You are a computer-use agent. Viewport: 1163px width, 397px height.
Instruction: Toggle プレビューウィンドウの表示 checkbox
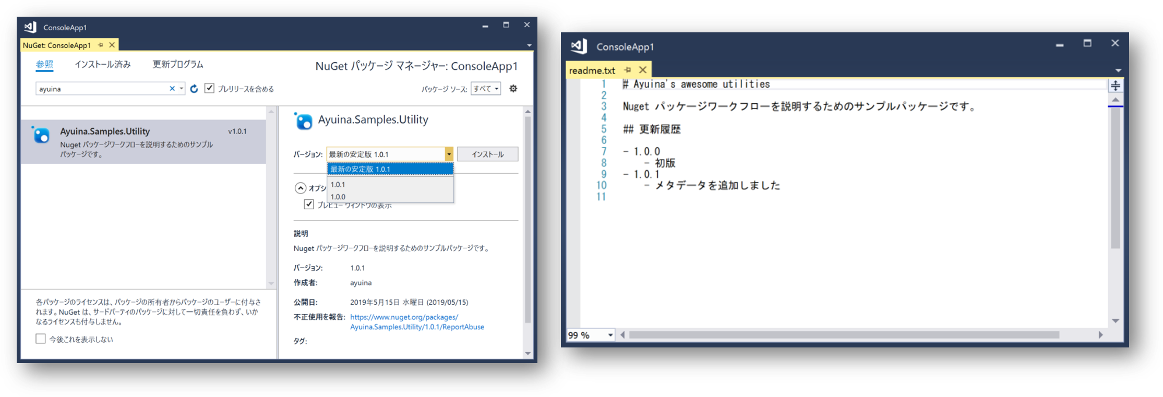309,204
